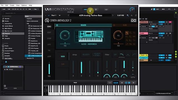Toggle KEY map mode in Live
178x100 pixels.
(x=158, y=9)
